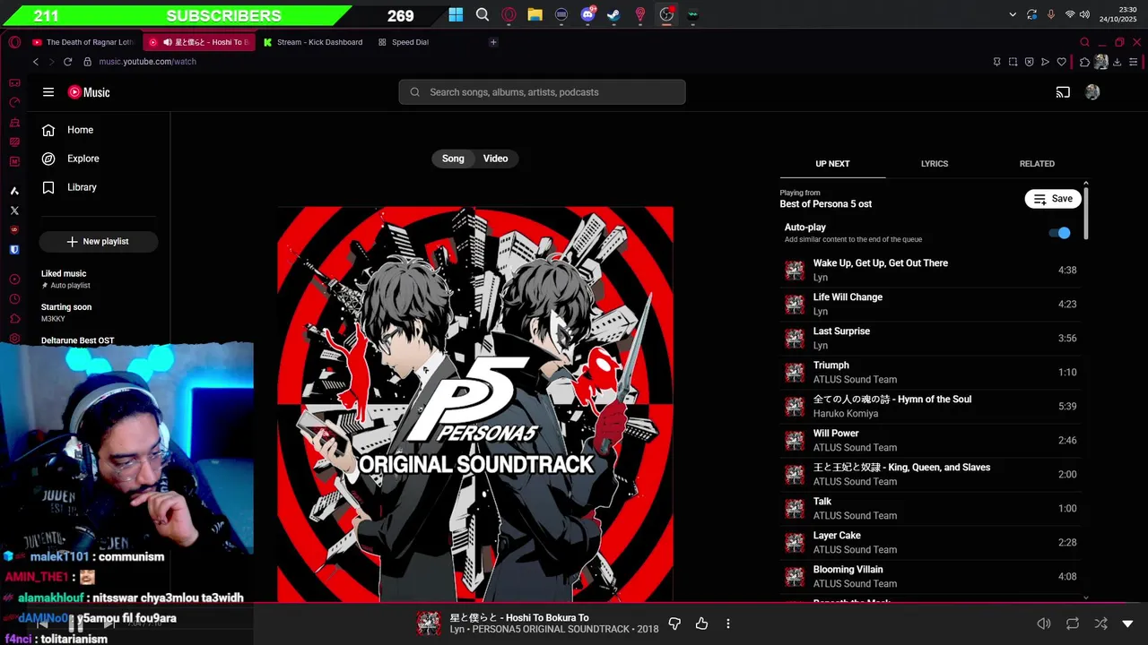The image size is (1148, 645).
Task: Go back with the browser back arrow
Action: coord(36,62)
